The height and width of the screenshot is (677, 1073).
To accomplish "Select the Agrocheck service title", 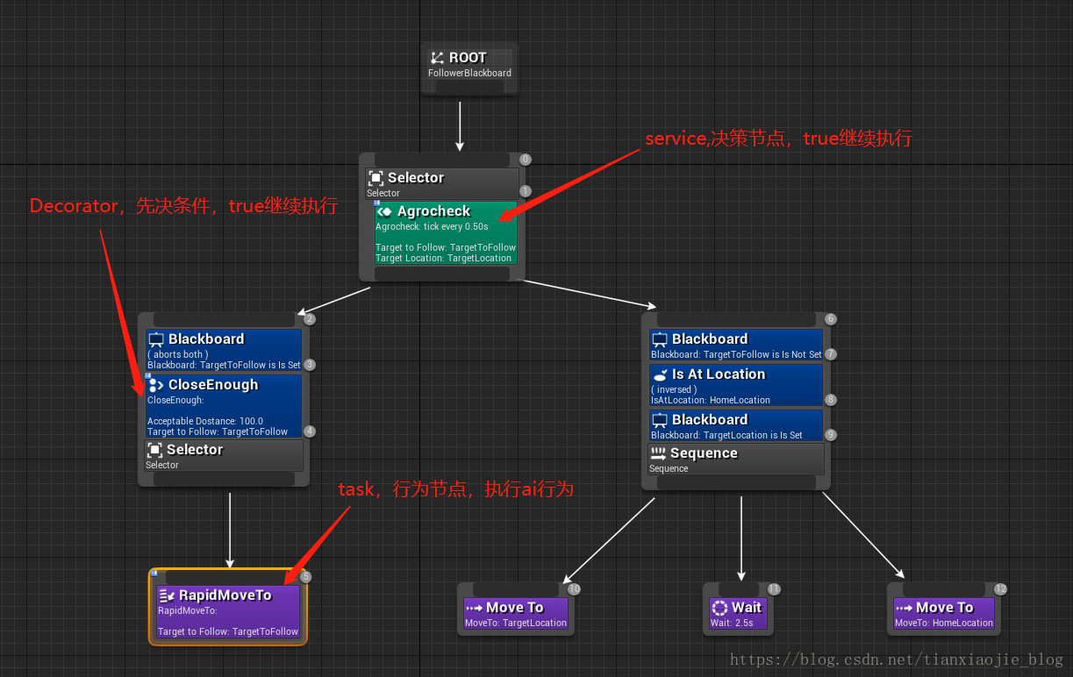I will (x=433, y=211).
